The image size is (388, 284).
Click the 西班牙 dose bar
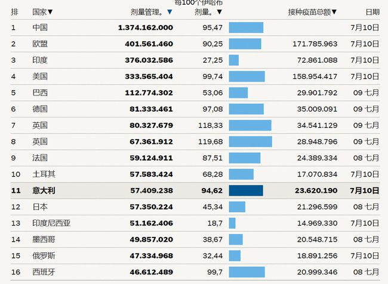pos(247,272)
